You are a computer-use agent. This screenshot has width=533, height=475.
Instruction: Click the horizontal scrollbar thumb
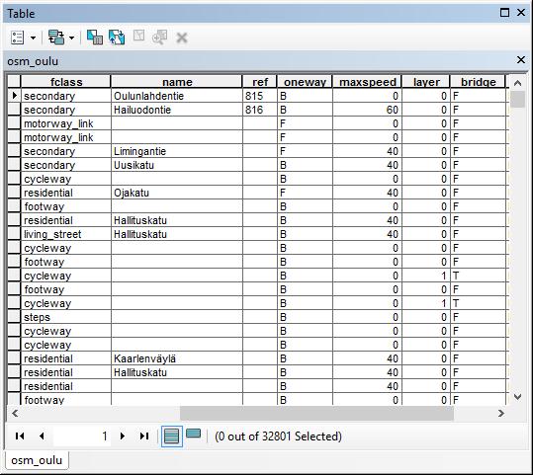316,413
